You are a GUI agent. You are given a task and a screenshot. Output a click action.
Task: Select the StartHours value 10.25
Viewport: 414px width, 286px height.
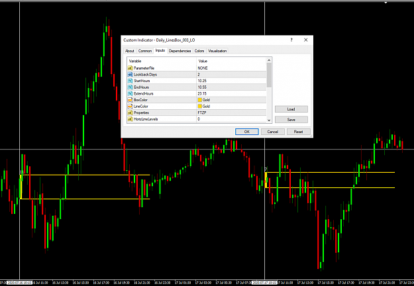pos(202,81)
